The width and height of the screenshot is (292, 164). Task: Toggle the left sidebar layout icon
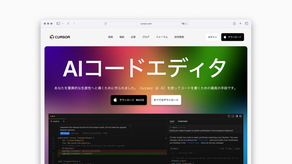pos(229,116)
